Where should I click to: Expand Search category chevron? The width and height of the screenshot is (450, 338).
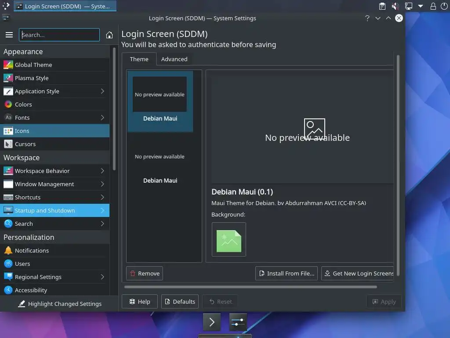[102, 224]
